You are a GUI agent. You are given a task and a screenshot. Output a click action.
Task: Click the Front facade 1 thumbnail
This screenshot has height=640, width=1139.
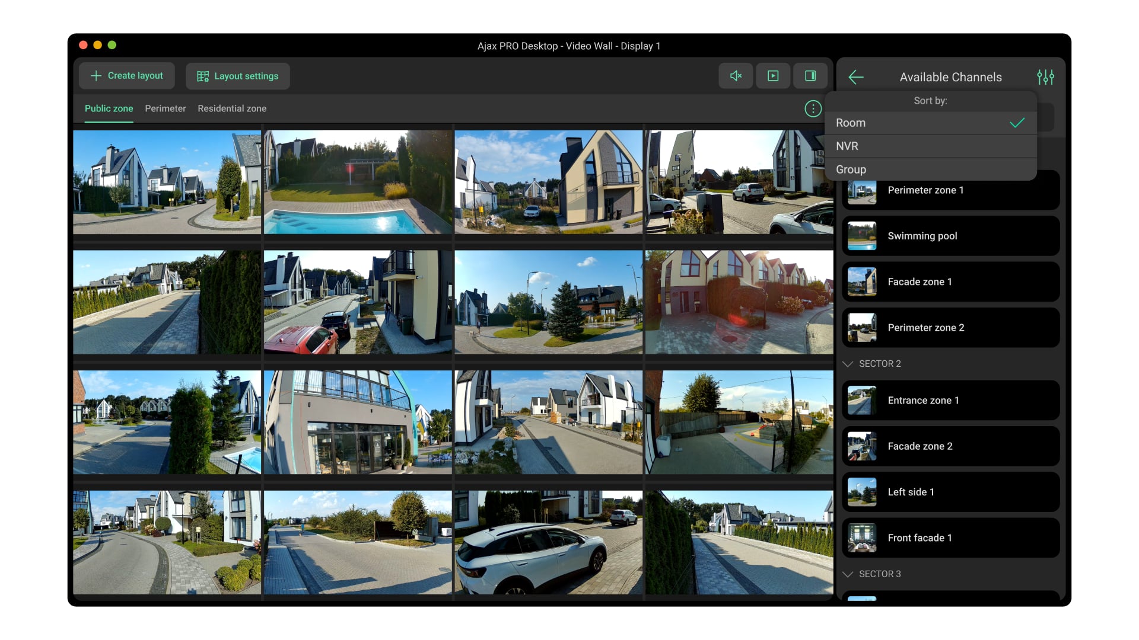point(862,538)
